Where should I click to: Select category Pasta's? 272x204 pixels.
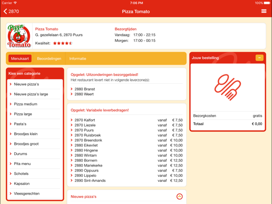[35, 124]
